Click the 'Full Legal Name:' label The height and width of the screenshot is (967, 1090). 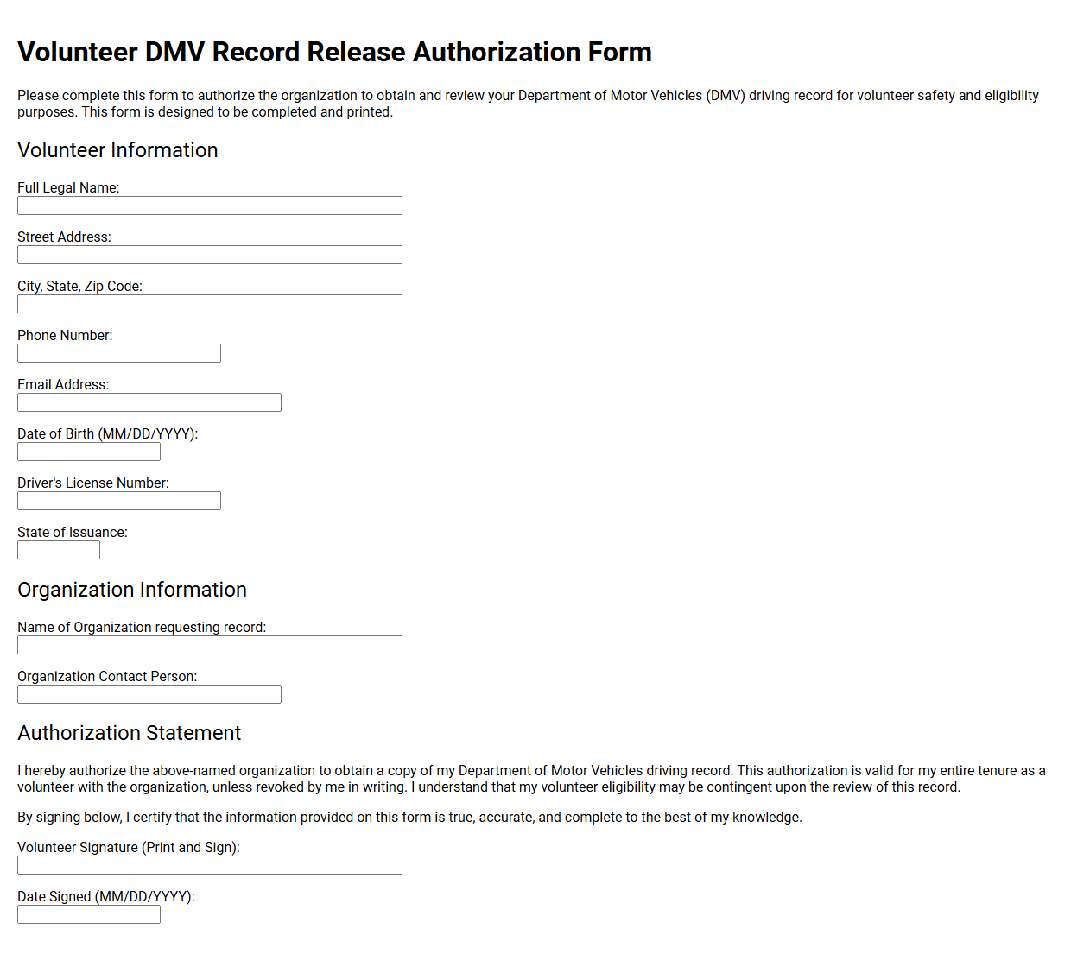(68, 187)
